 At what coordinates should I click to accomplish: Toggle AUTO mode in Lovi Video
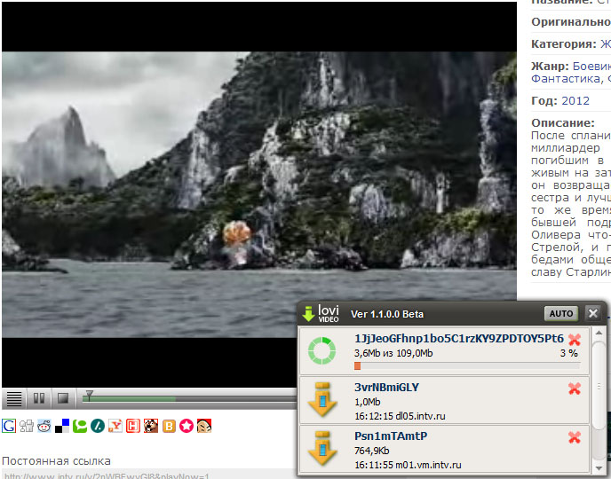coord(560,314)
